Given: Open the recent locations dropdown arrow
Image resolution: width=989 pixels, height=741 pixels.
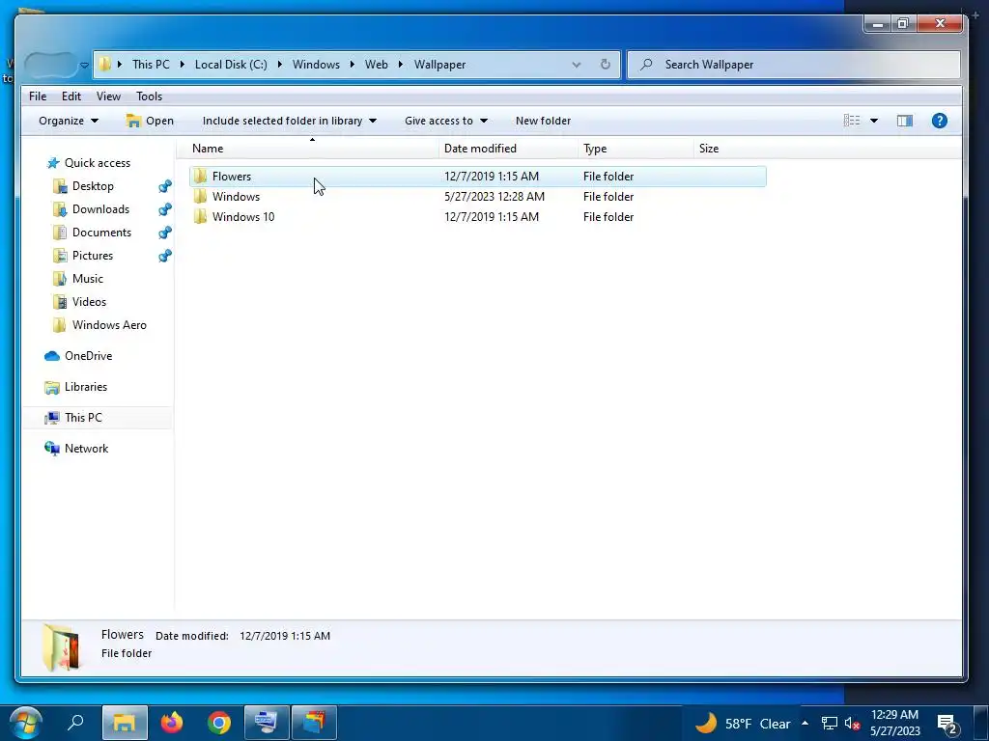Looking at the screenshot, I should click(84, 65).
